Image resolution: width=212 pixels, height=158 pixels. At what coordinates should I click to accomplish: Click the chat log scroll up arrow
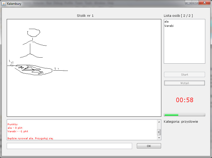[159, 122]
